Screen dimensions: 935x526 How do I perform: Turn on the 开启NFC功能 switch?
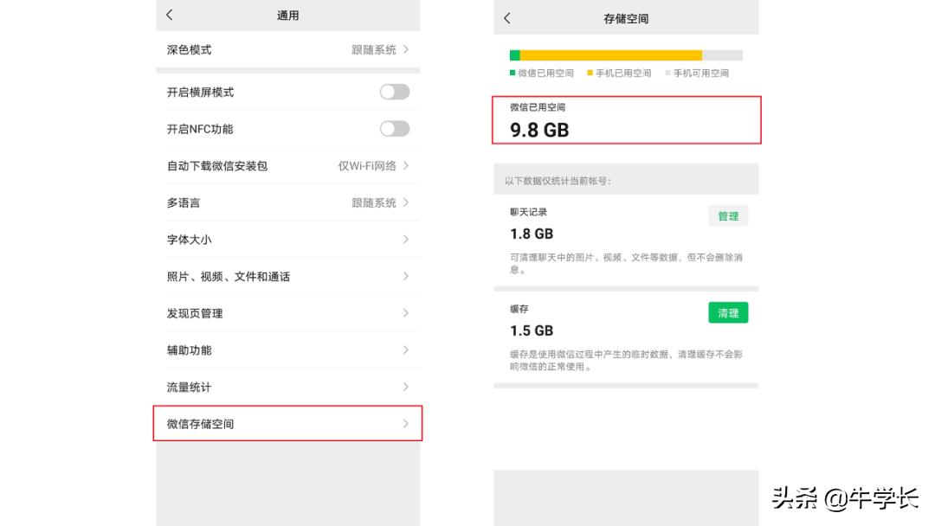pyautogui.click(x=394, y=128)
